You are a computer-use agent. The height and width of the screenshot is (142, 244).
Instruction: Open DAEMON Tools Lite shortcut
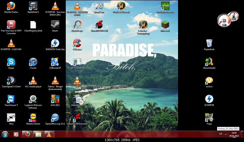[55, 43]
